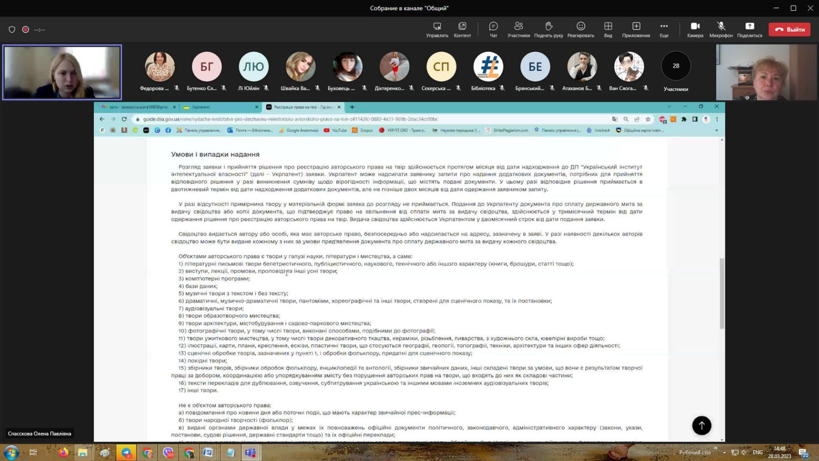The height and width of the screenshot is (461, 819).
Task: Open the browser profile avatar
Action: 706,119
